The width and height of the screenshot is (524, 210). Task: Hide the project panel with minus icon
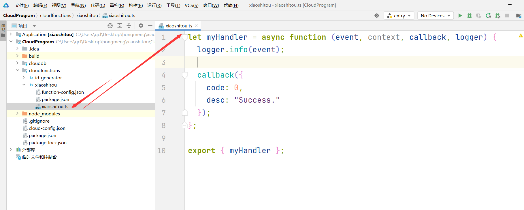[x=150, y=26]
